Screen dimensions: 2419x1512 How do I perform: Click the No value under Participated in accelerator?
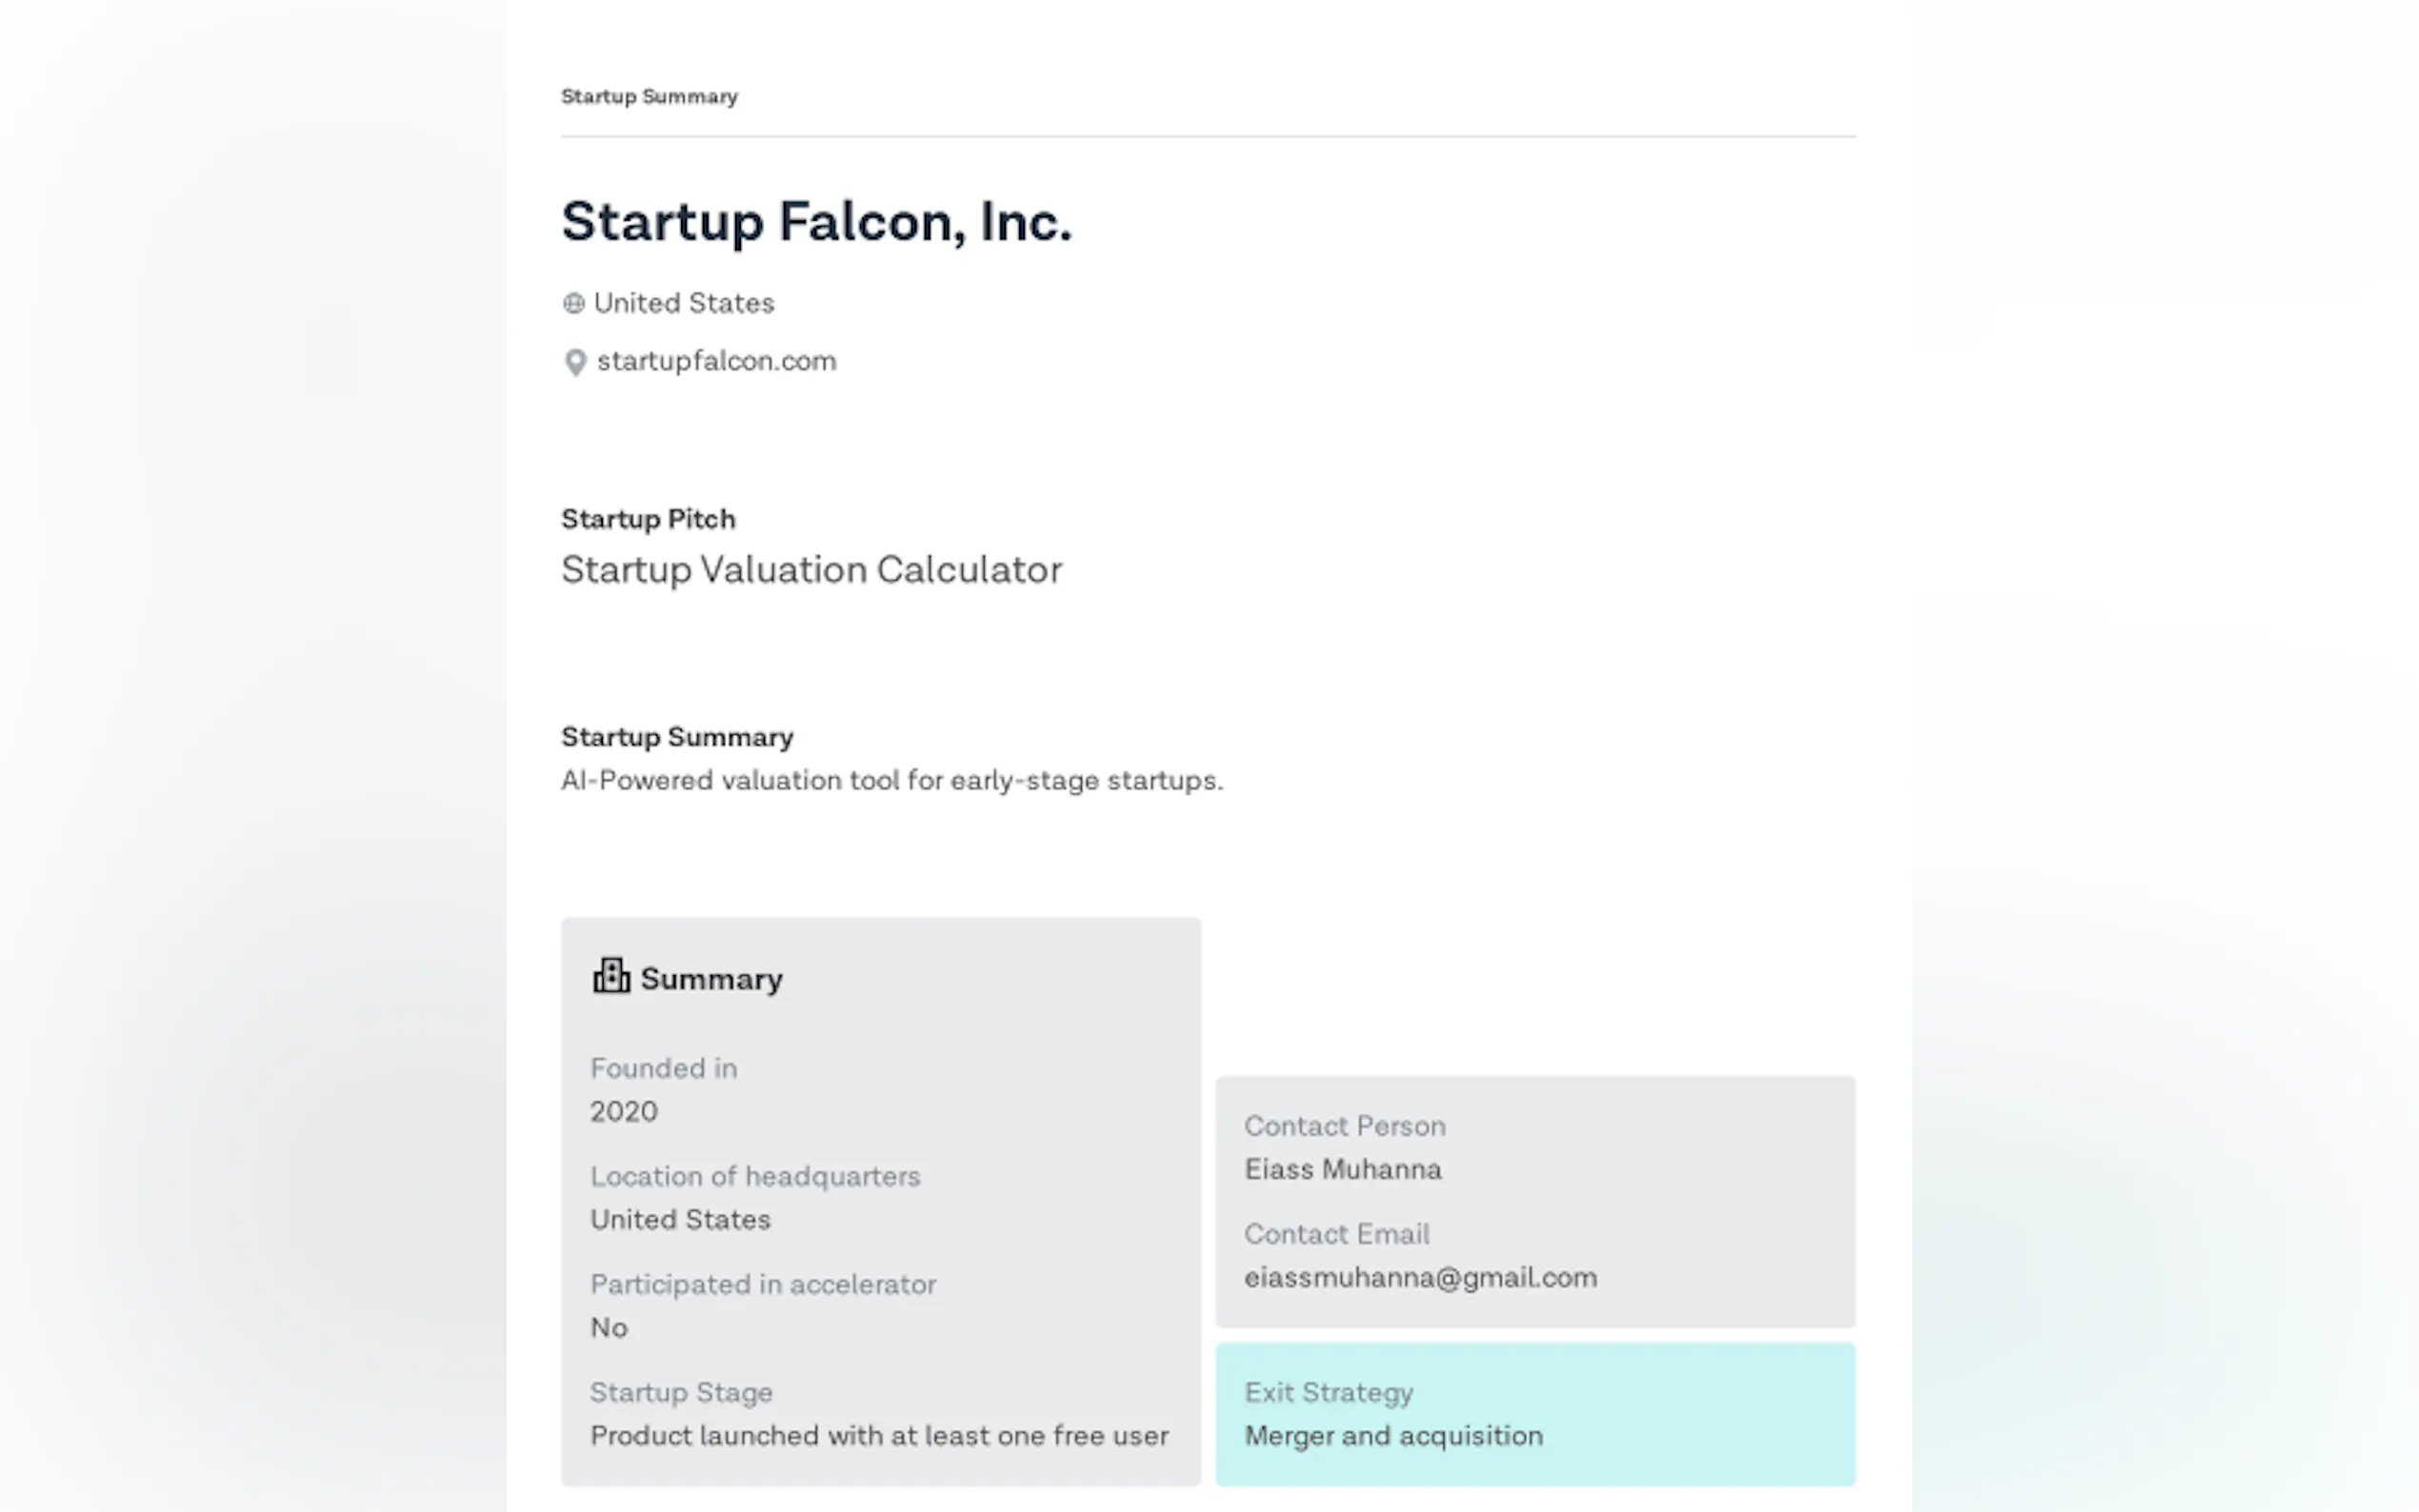pos(609,1328)
